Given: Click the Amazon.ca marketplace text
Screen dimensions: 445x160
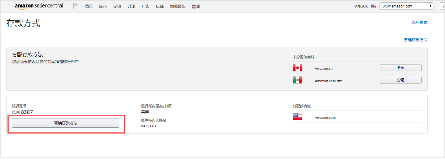Looking at the screenshot, I should tap(324, 69).
